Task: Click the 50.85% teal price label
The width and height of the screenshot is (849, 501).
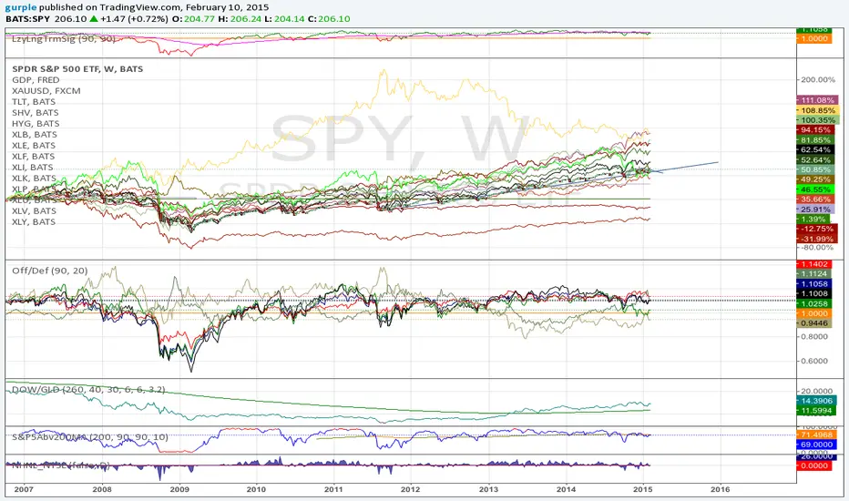Action: 815,170
